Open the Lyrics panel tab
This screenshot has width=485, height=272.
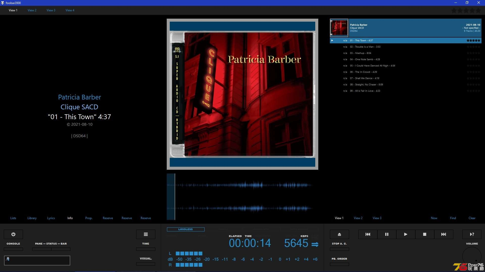pos(51,218)
